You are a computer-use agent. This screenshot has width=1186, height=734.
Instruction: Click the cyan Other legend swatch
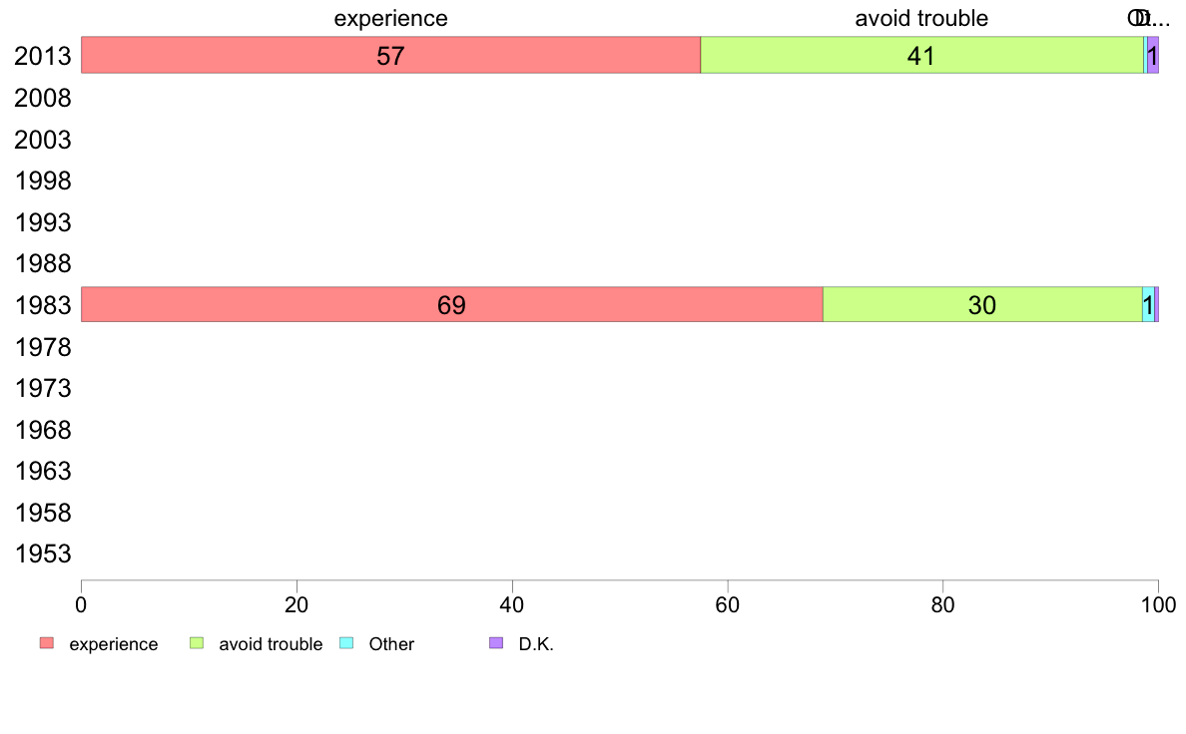click(346, 643)
